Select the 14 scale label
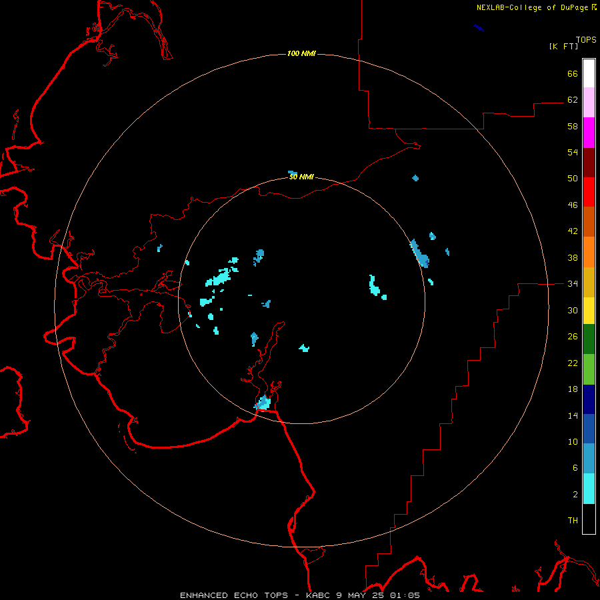The width and height of the screenshot is (600, 600). 573,415
